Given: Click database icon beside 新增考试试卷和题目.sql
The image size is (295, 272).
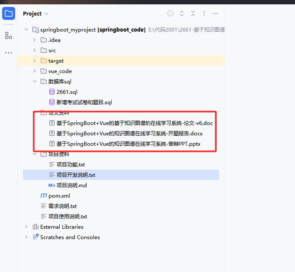Looking at the screenshot, I should coord(52,102).
